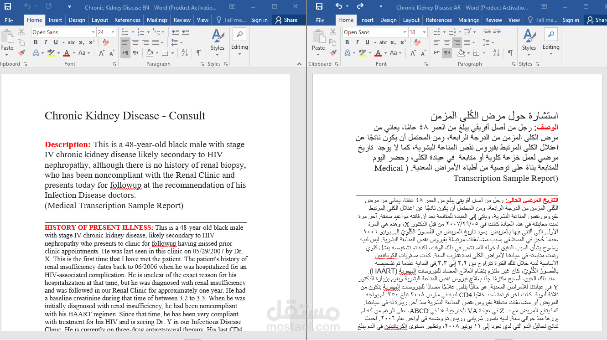Toggle right alignment in AR window
The width and height of the screenshot is (607, 340).
pos(457,42)
